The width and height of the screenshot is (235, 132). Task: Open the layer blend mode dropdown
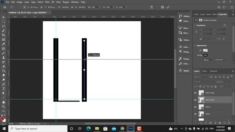(x=205, y=82)
